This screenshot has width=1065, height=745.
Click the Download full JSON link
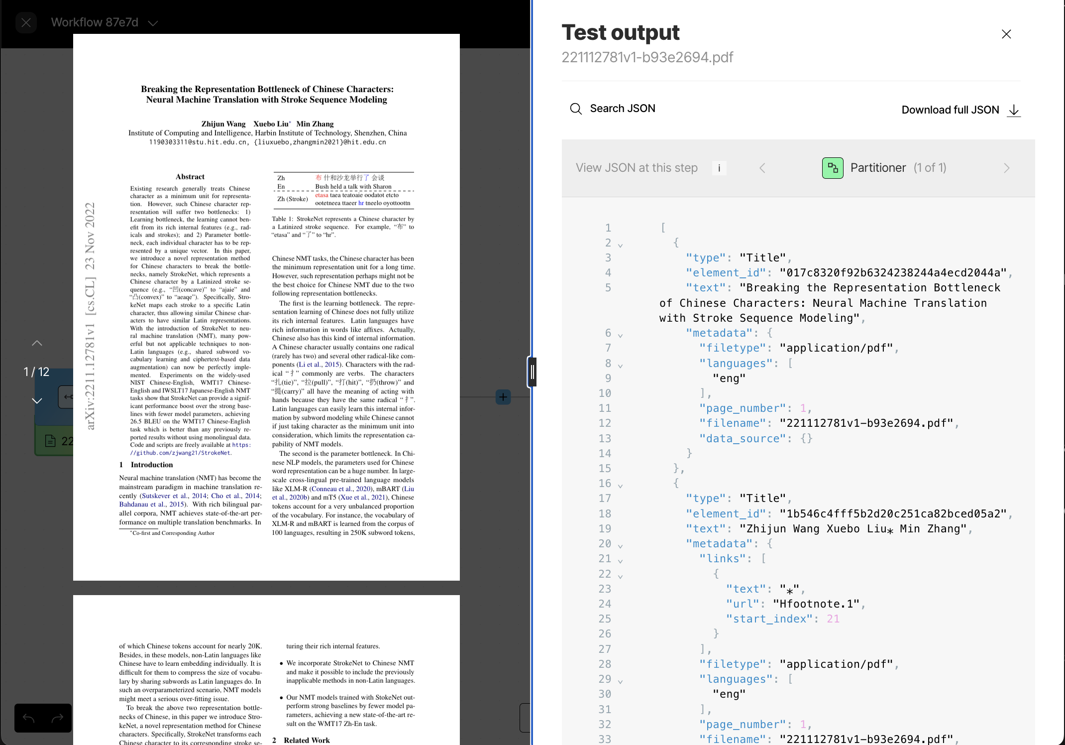950,110
